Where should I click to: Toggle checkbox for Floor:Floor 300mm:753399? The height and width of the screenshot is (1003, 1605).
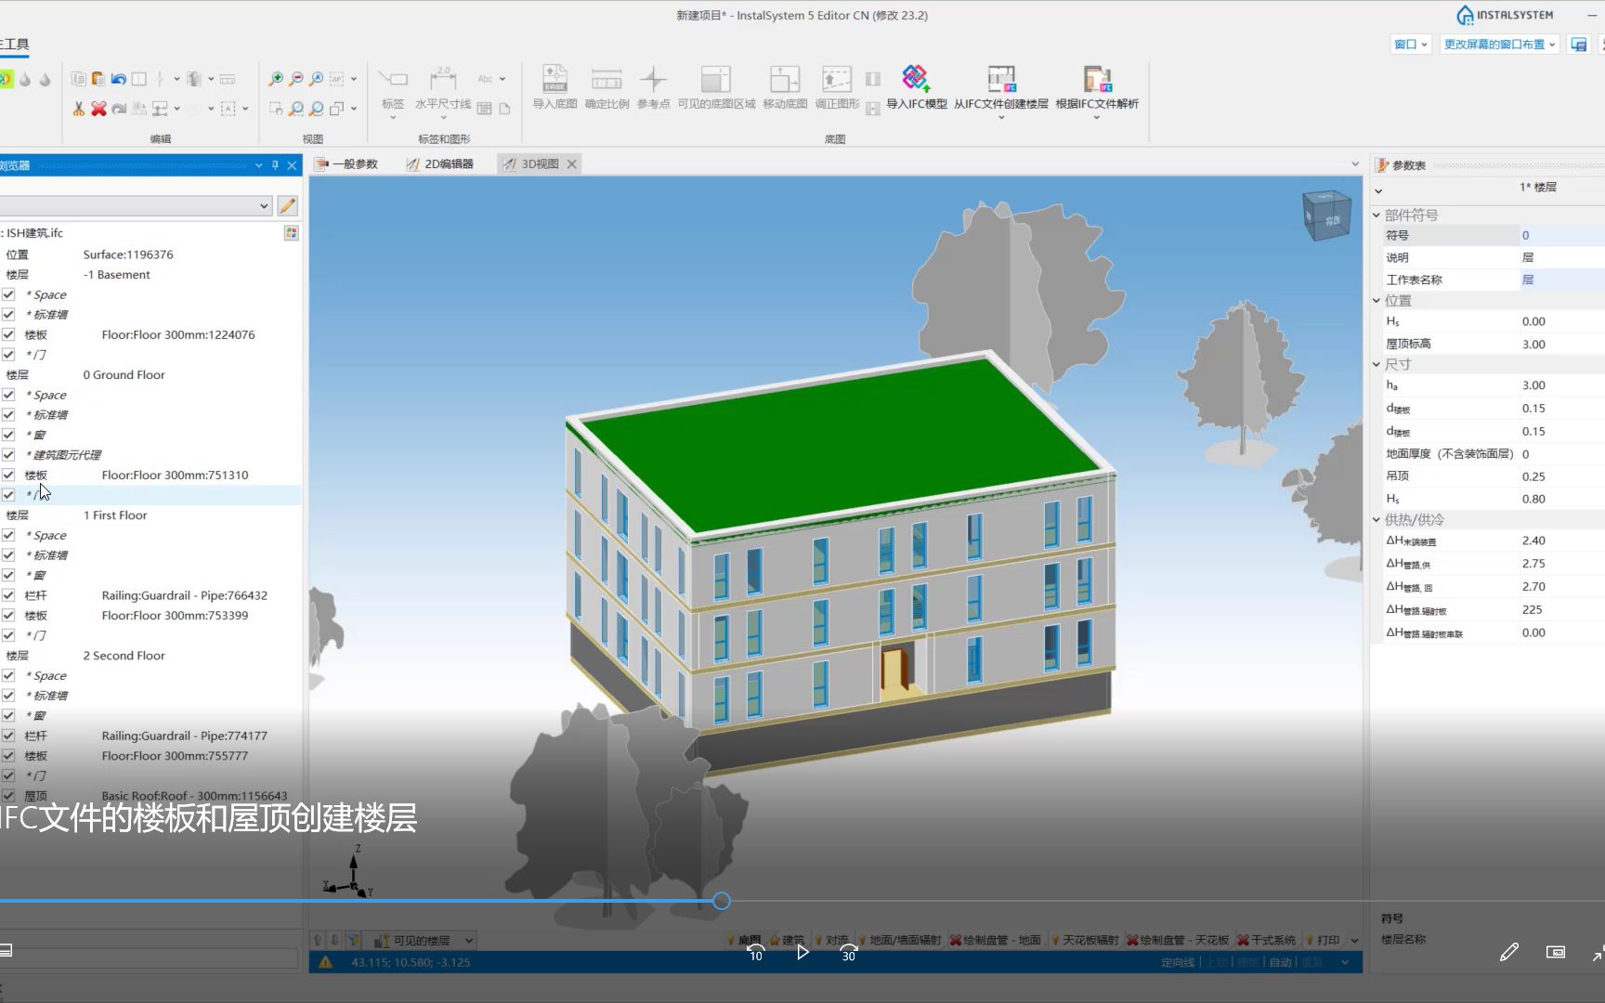click(8, 615)
